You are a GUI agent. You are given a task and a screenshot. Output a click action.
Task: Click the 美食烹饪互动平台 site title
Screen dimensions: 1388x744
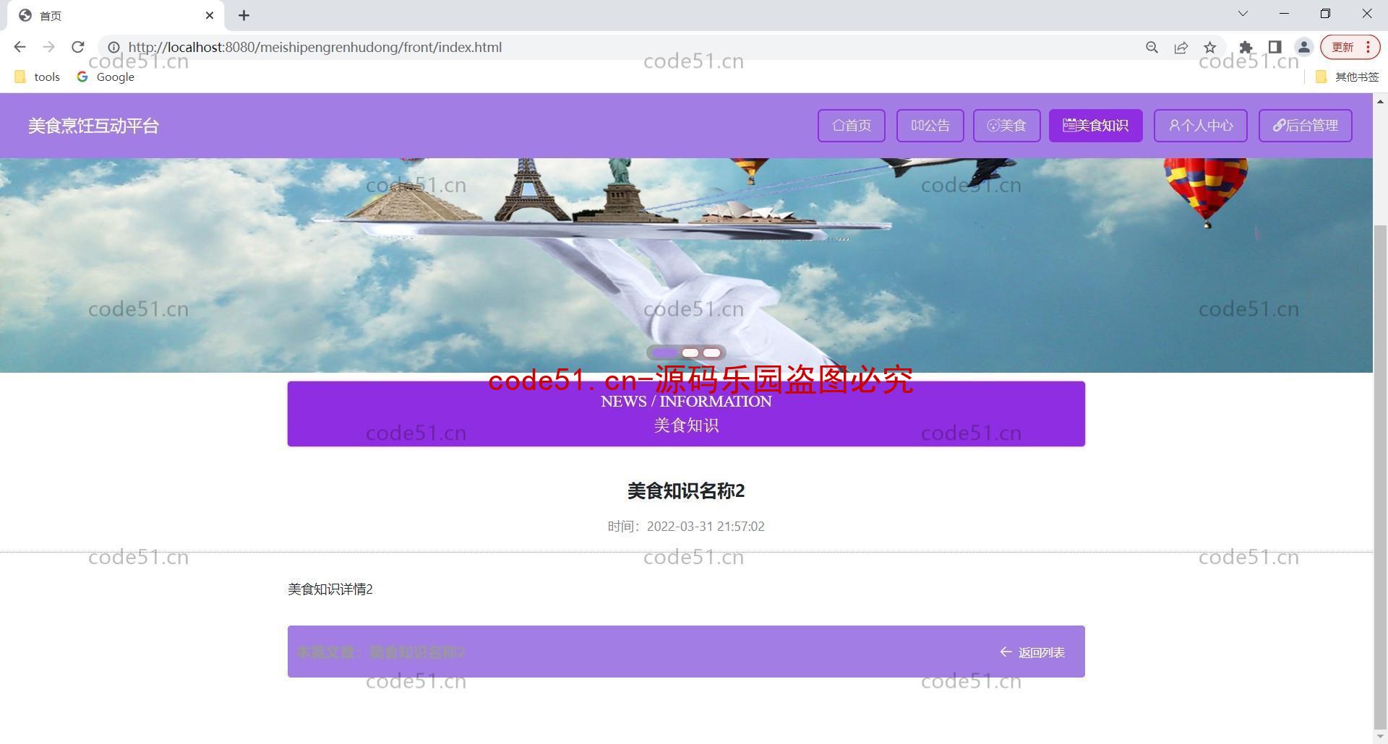point(93,126)
